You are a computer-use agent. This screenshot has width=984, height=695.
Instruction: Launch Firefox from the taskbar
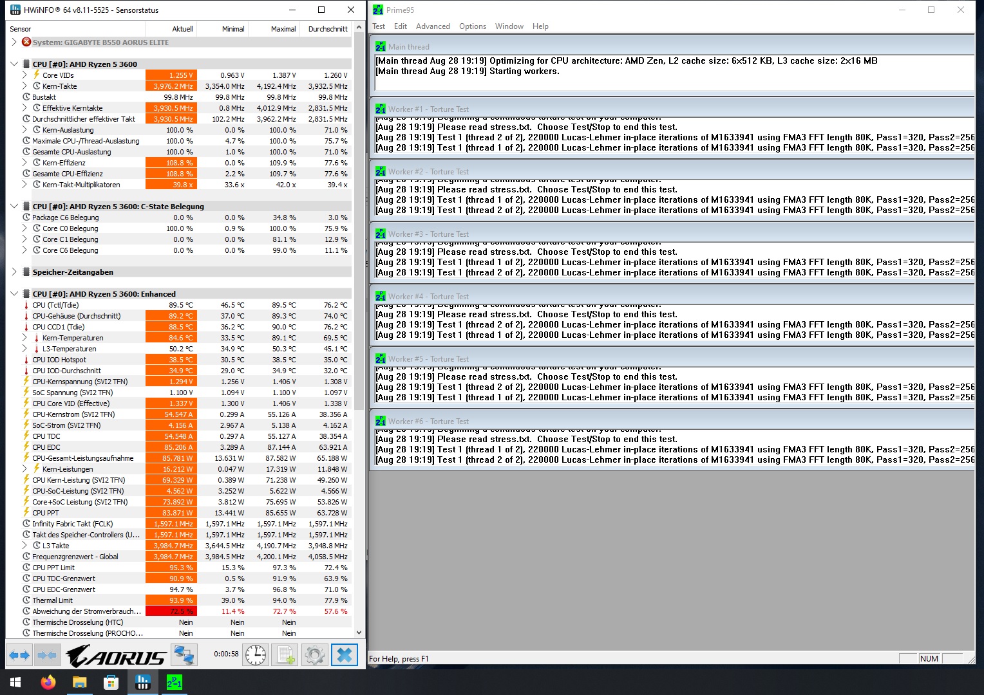point(48,682)
